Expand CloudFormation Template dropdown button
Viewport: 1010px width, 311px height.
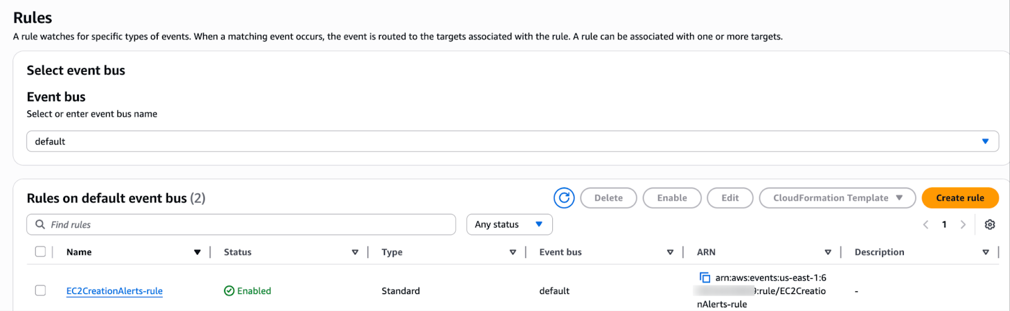[x=837, y=198]
